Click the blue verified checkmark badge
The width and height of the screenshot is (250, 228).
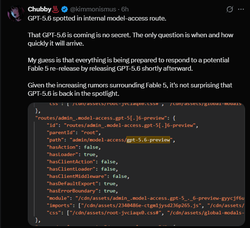coord(64,9)
